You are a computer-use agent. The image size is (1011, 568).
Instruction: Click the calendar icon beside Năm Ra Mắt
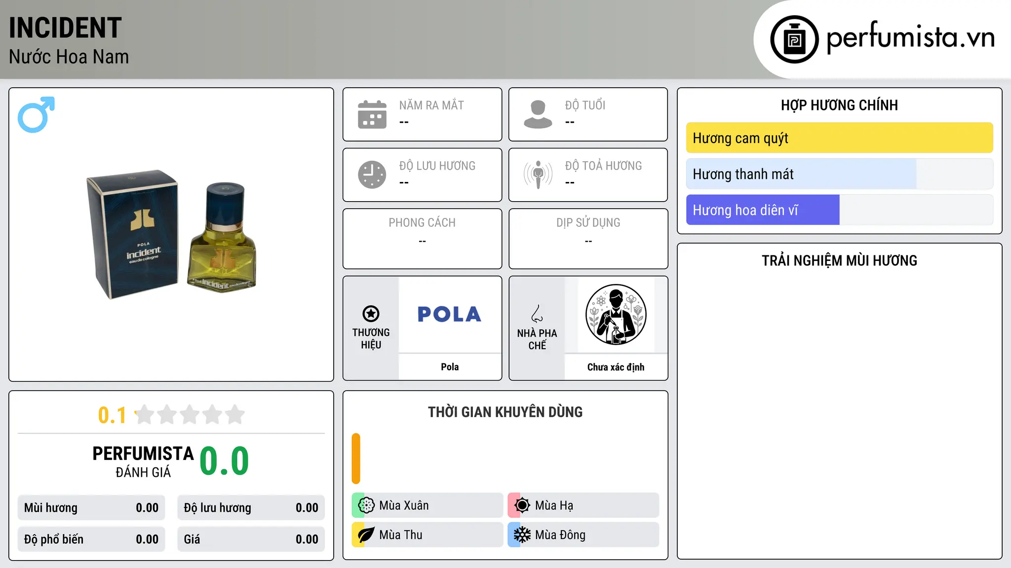(372, 114)
